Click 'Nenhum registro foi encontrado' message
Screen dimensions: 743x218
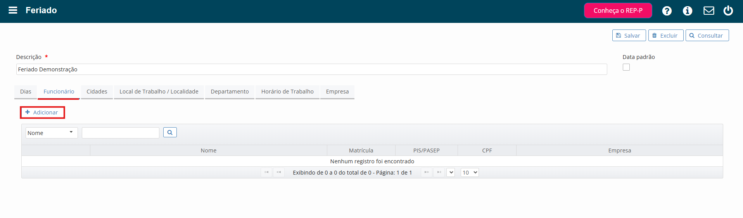372,161
